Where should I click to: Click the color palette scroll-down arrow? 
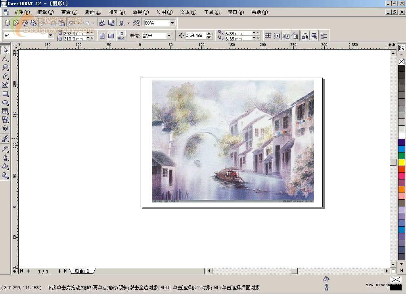(401, 263)
